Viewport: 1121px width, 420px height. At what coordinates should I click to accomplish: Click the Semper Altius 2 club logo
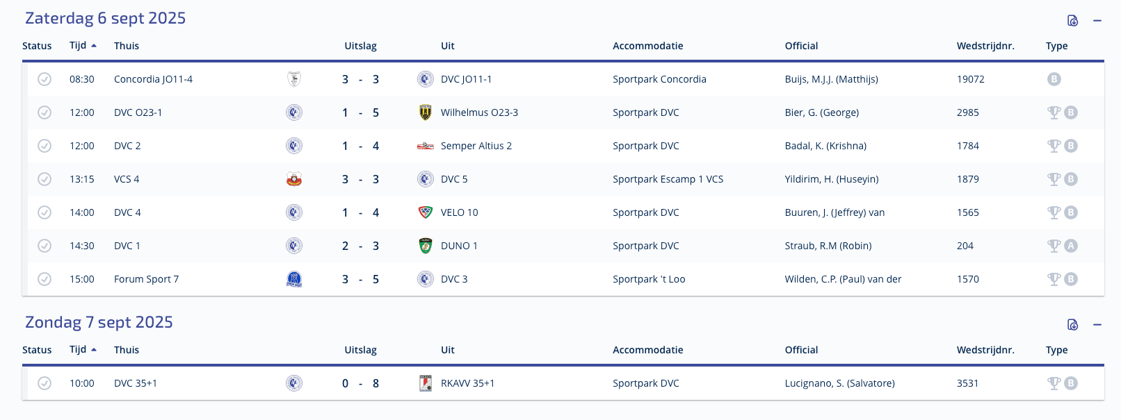coord(426,146)
